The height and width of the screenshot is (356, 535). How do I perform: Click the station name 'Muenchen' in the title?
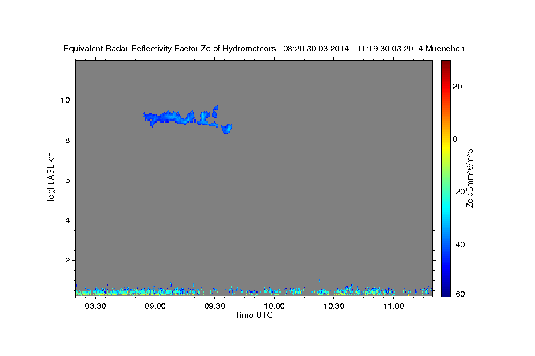445,49
